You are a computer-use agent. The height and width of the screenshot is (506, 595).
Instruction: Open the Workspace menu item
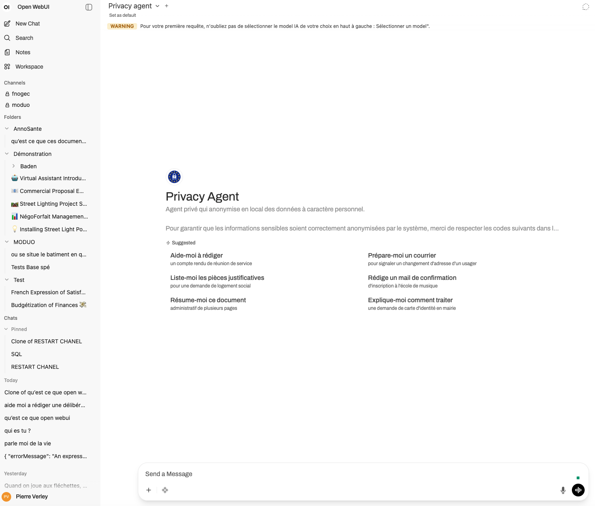tap(29, 67)
